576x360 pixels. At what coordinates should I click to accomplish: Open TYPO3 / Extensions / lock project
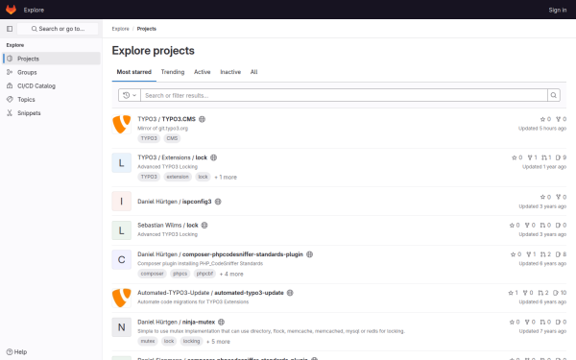(x=172, y=157)
